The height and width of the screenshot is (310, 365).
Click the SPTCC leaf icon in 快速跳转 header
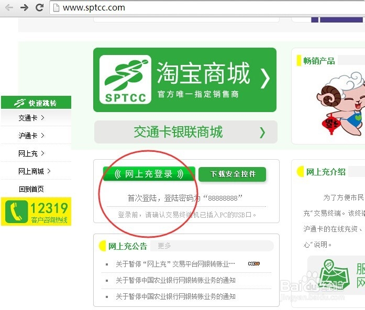coord(19,103)
